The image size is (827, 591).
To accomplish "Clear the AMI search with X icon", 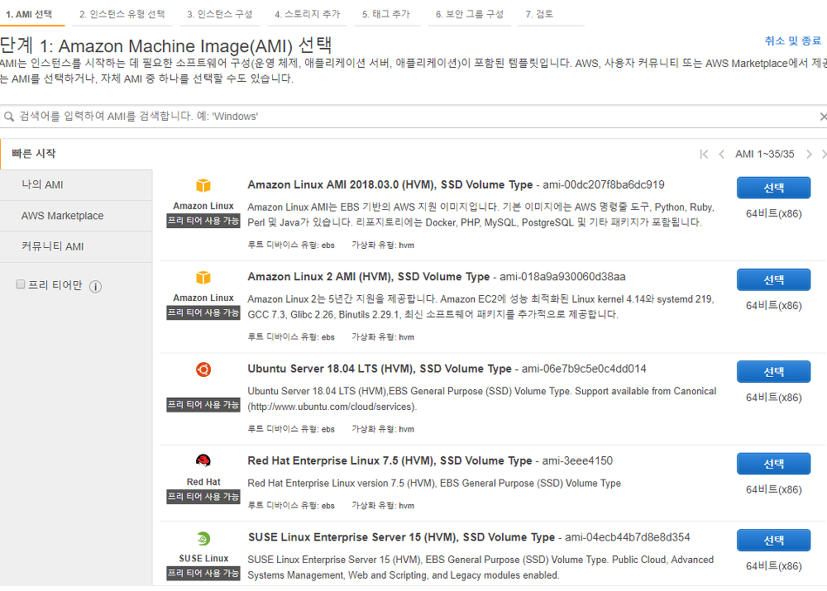I will (x=823, y=117).
